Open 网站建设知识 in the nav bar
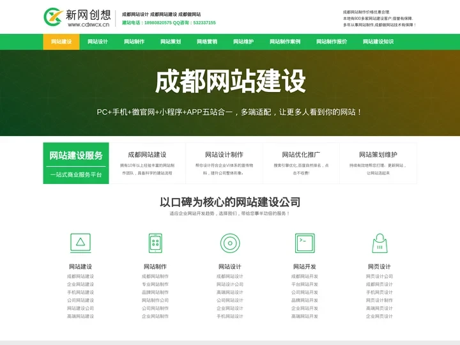Viewport: 460px width, 345px height. pos(378,42)
